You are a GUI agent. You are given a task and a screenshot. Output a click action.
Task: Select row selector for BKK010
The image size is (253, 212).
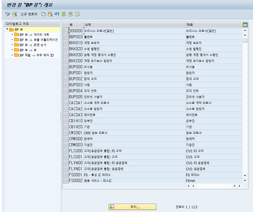(x=66, y=43)
